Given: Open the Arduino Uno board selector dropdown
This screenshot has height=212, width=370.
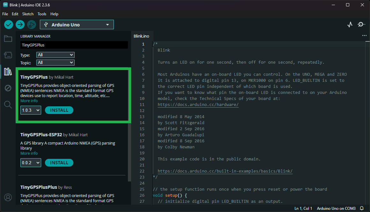Looking at the screenshot, I should pos(77,25).
